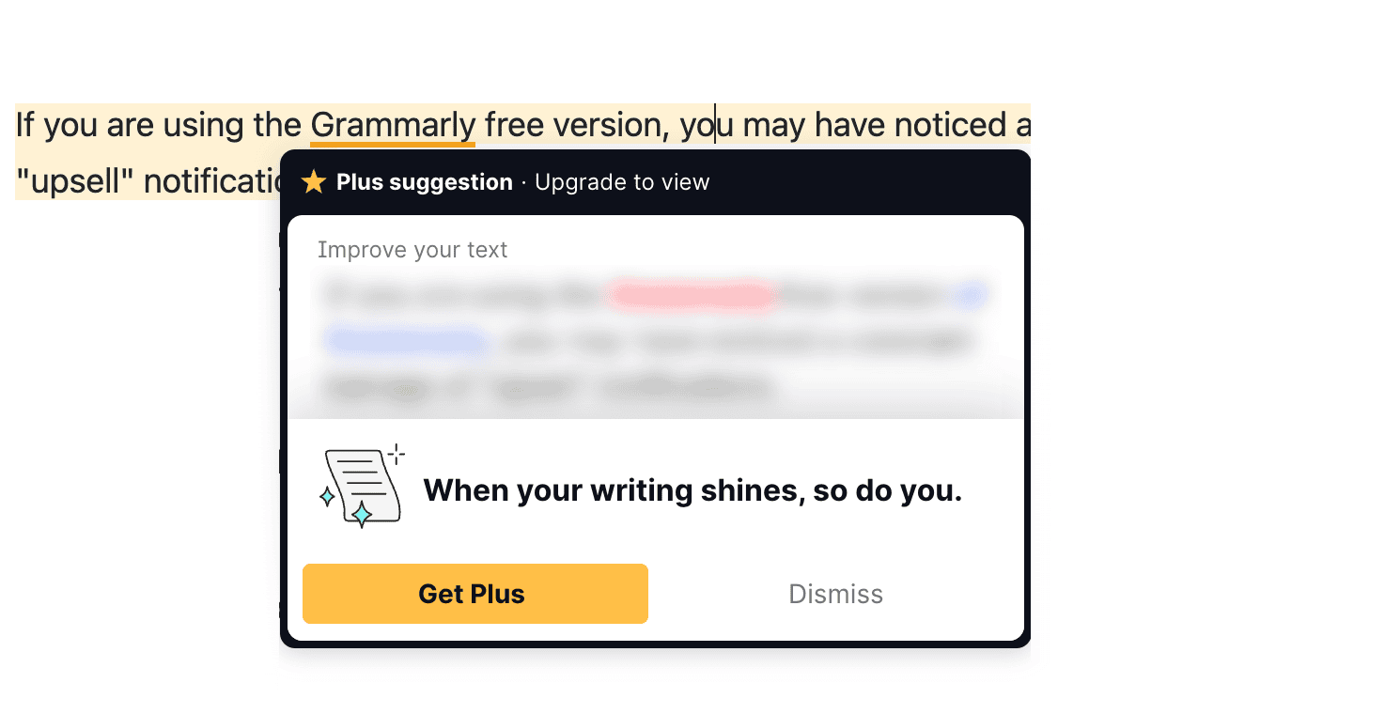The image size is (1400, 714).
Task: Click the word Grammarly in the text
Action: click(392, 123)
